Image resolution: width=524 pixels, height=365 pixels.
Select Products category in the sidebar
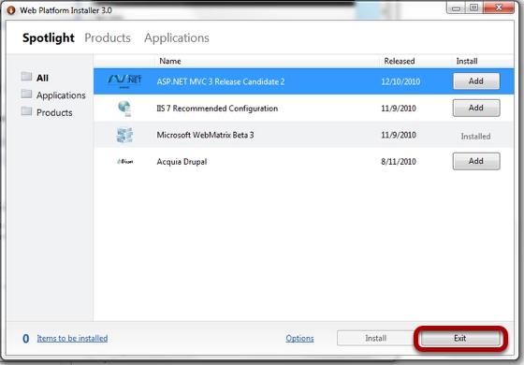click(x=54, y=112)
